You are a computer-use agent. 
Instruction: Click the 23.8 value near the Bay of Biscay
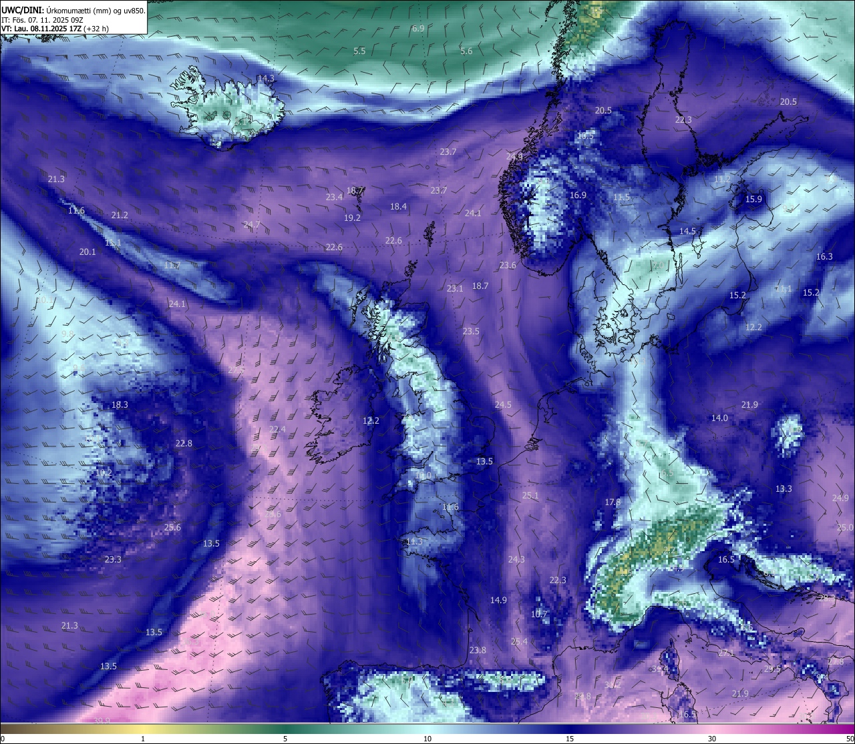point(478,651)
